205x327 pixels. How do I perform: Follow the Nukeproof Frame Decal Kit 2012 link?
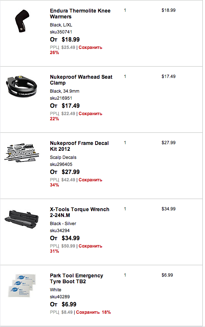(x=79, y=146)
